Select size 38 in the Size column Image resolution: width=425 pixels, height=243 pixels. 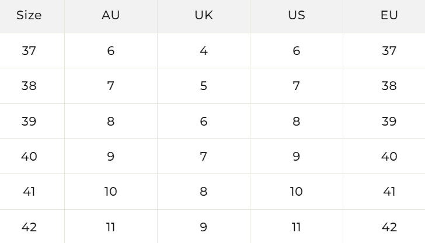tap(29, 86)
